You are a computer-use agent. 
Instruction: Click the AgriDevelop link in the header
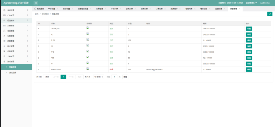(265, 3)
